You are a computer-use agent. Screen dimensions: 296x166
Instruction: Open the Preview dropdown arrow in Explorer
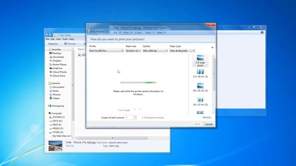pyautogui.click(x=78, y=44)
